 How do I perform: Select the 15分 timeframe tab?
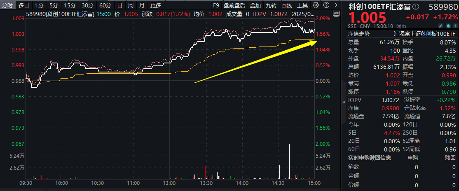tap(70, 5)
